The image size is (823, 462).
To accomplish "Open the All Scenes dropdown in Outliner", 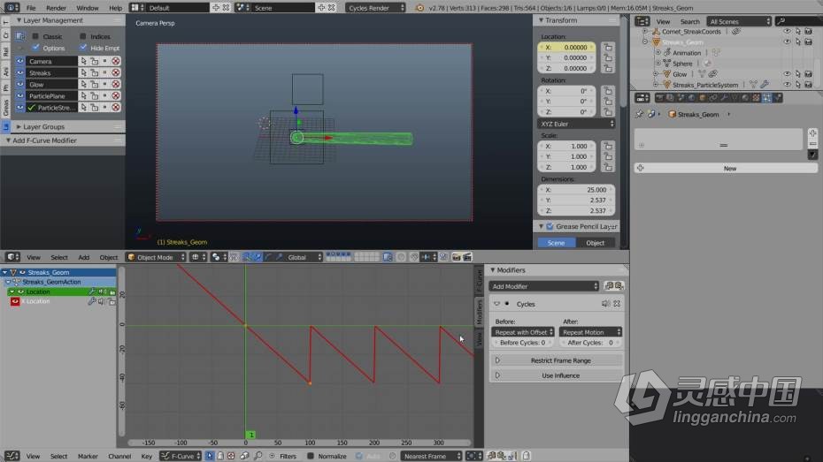I will tap(739, 21).
